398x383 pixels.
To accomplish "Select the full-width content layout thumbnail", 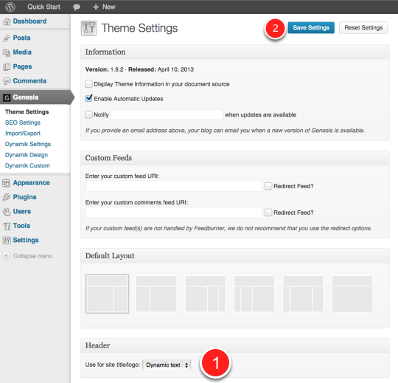I will coord(352,294).
